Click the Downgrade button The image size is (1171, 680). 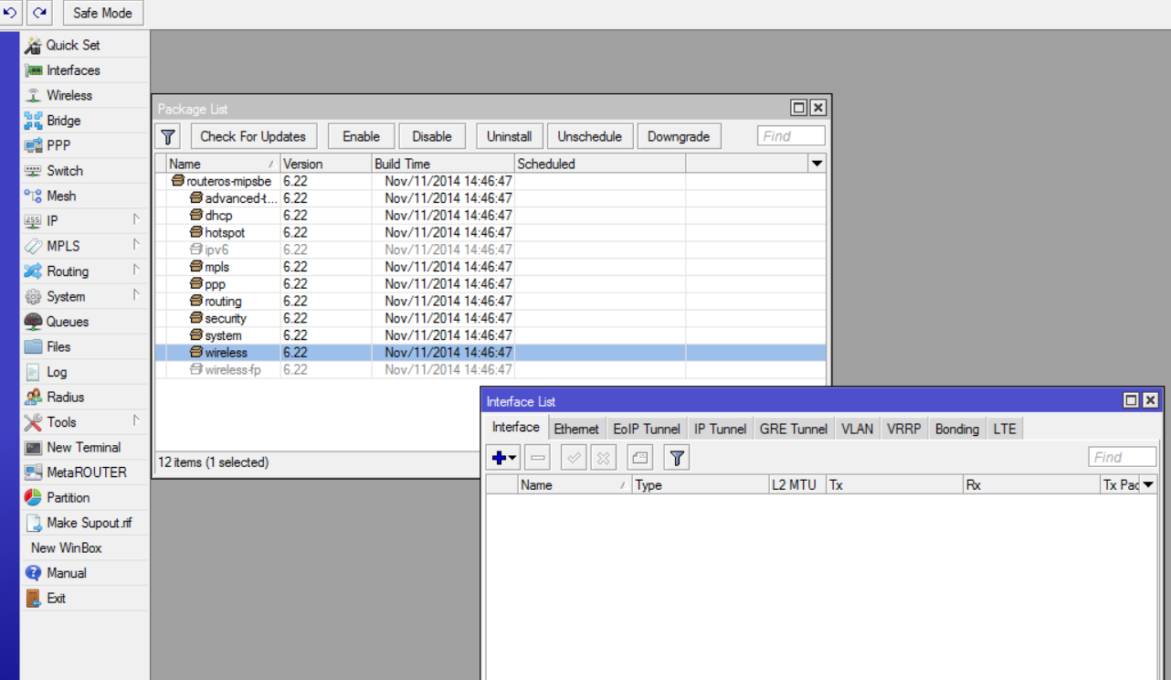tap(679, 136)
